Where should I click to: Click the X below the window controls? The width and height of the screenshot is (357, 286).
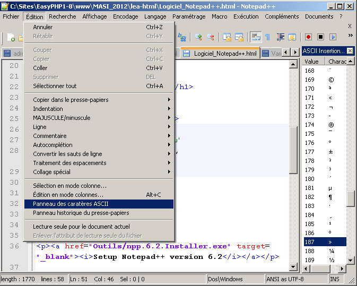click(350, 26)
